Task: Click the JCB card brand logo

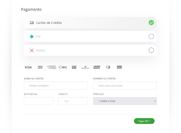Action: 74,67
